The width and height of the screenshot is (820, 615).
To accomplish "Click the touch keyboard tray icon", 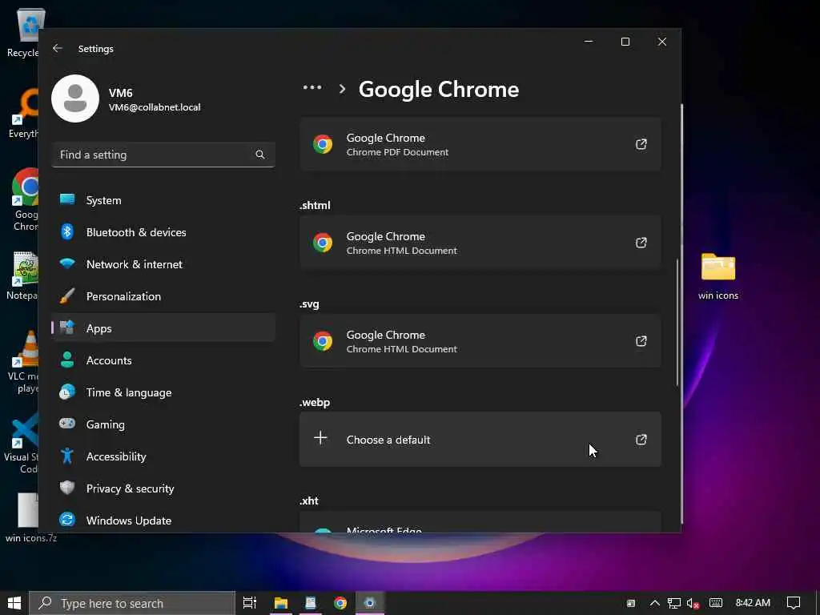I will coord(716,603).
